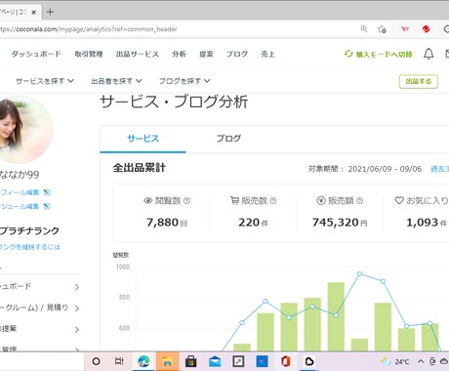Switch to purchase mode link
Image resolution: width=449 pixels, height=371 pixels.
click(x=379, y=54)
